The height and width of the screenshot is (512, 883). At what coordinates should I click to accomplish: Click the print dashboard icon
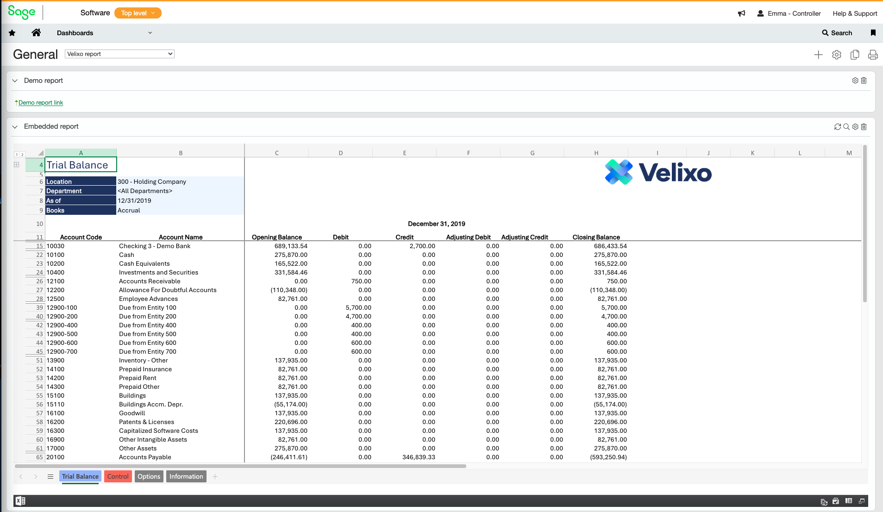(872, 55)
